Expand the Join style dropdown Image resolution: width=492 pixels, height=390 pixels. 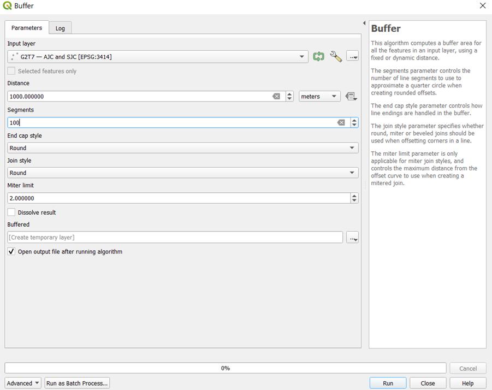pos(183,173)
